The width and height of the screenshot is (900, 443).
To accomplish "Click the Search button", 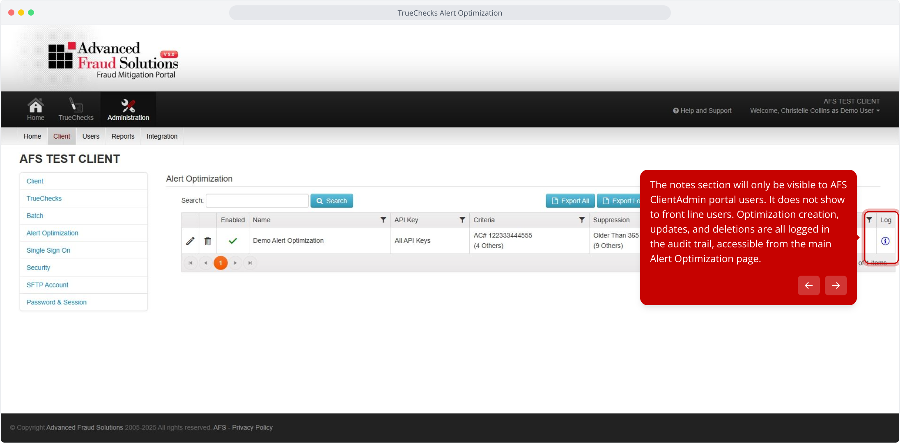I will pyautogui.click(x=332, y=201).
